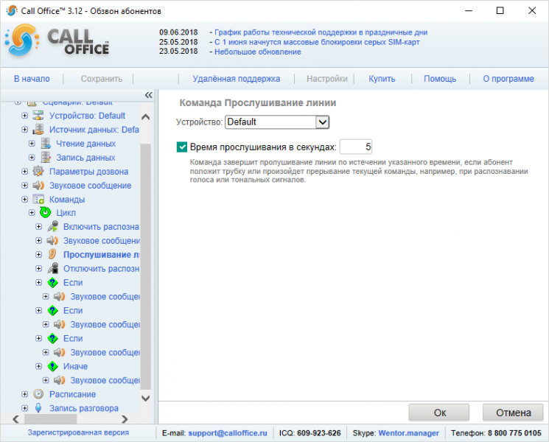Click the Прослушивание линии ear icon
Image resolution: width=549 pixels, height=442 pixels.
pos(52,254)
